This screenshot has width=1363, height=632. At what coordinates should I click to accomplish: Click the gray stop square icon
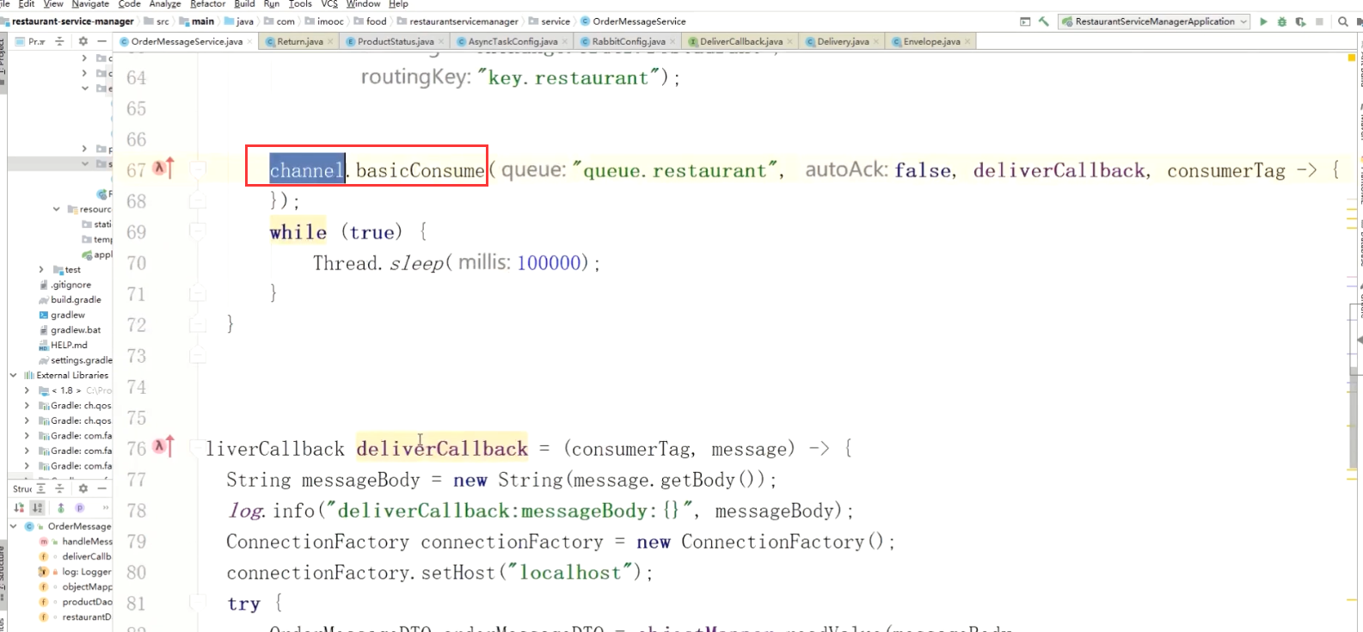1320,21
